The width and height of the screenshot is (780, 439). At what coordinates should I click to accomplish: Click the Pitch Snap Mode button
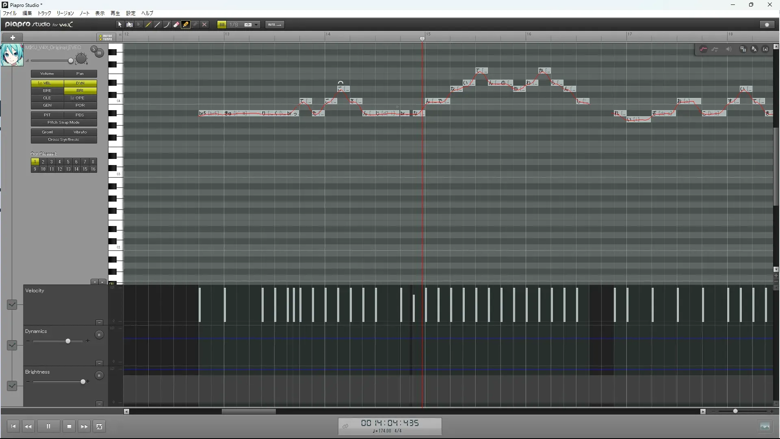pos(64,122)
